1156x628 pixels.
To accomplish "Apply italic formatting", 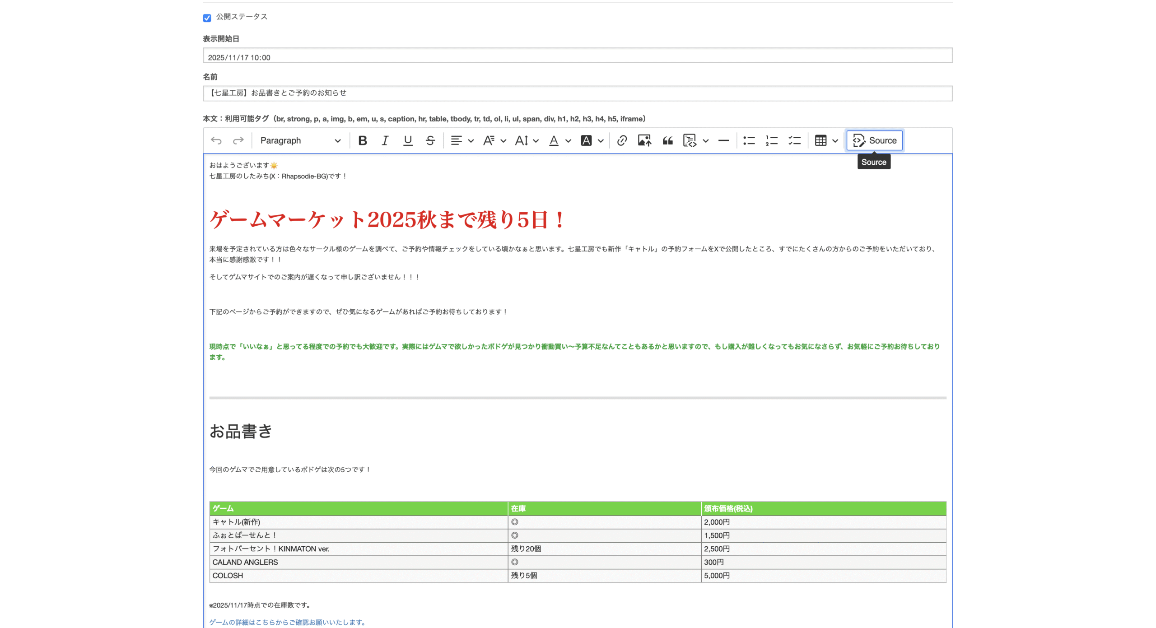I will point(385,140).
